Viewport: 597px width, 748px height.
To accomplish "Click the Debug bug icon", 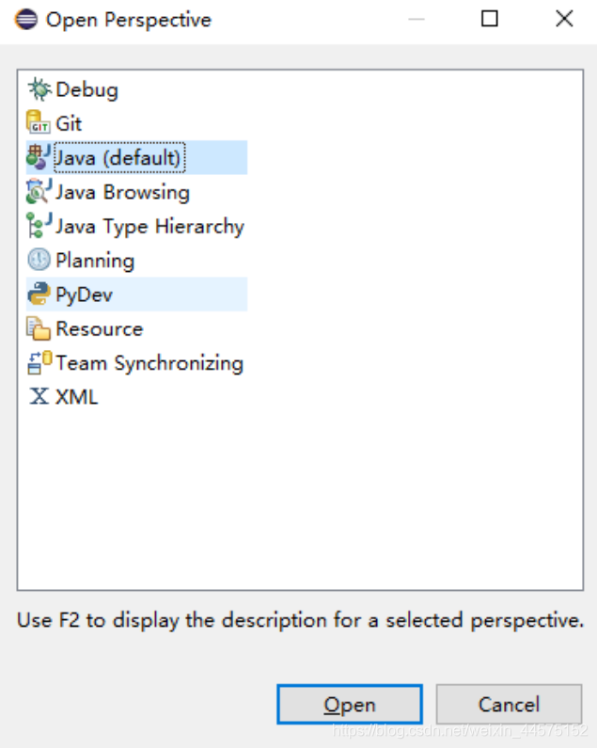I will click(39, 89).
